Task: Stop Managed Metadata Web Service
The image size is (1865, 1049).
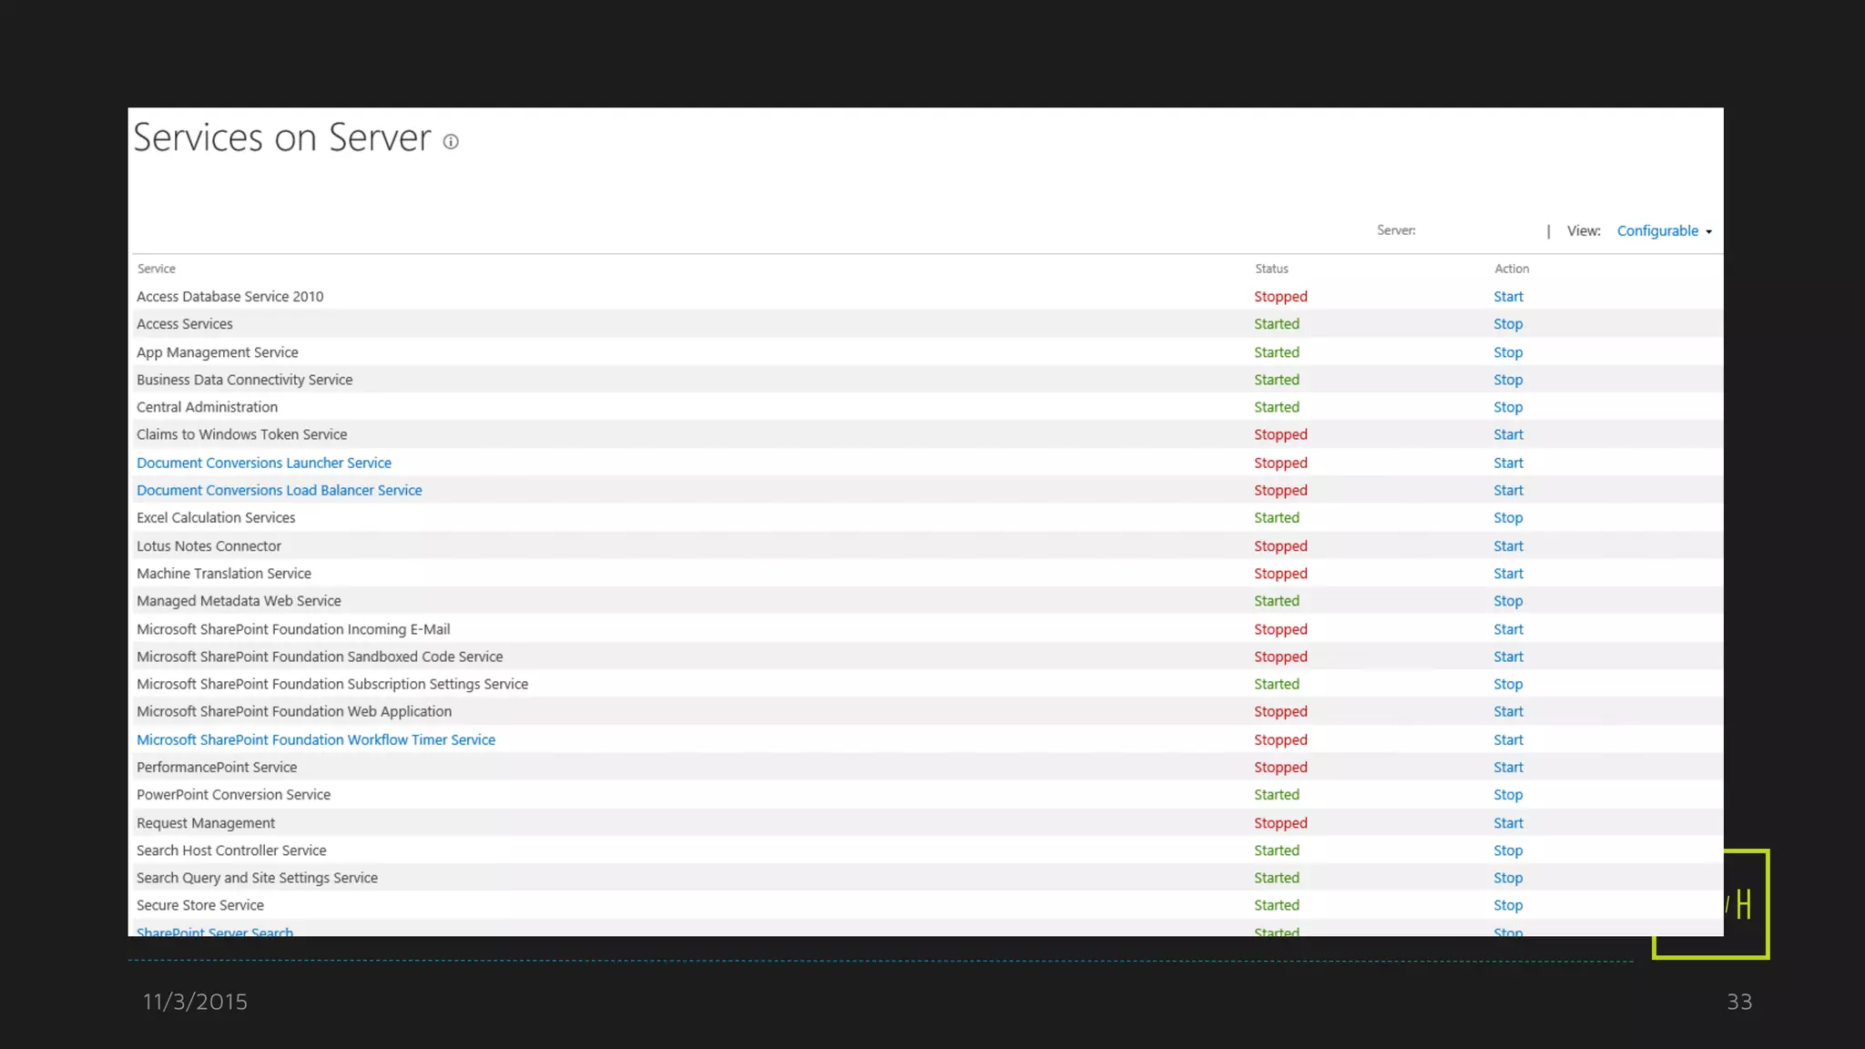Action: click(x=1507, y=601)
